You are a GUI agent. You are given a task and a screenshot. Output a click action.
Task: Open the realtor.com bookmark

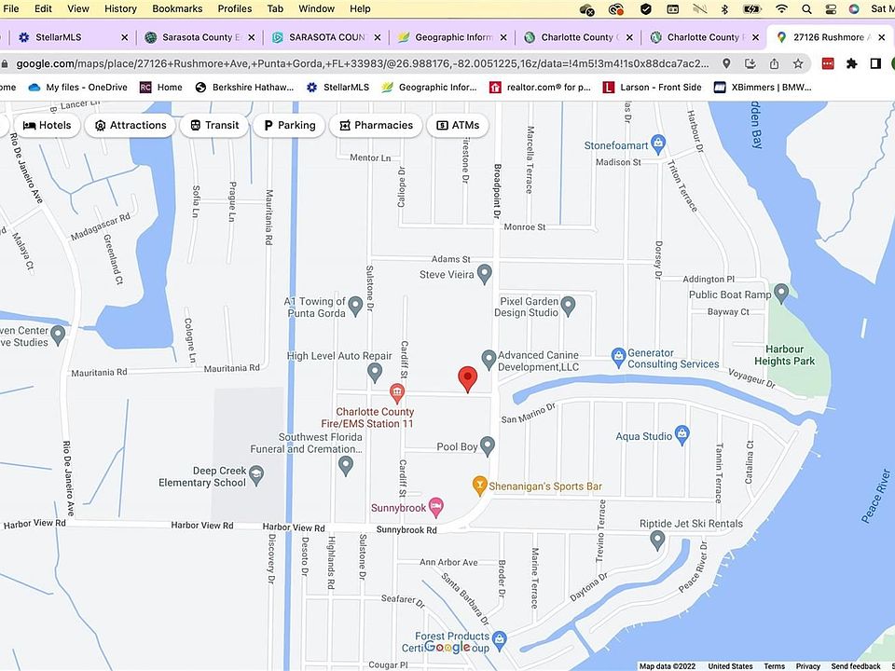(x=540, y=88)
